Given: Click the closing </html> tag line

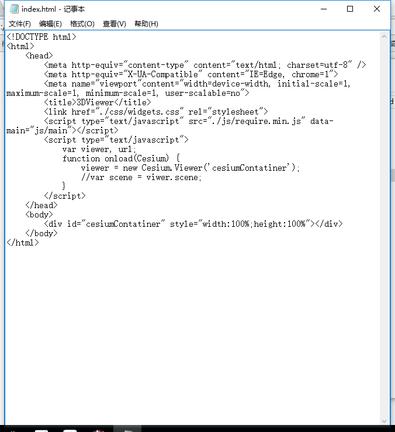Looking at the screenshot, I should 23,243.
